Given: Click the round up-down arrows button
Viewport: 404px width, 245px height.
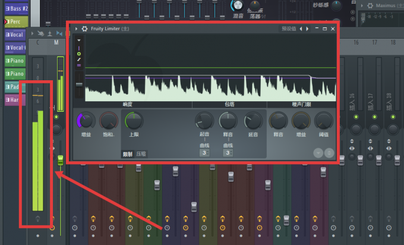Looking at the screenshot, I should (x=329, y=153).
